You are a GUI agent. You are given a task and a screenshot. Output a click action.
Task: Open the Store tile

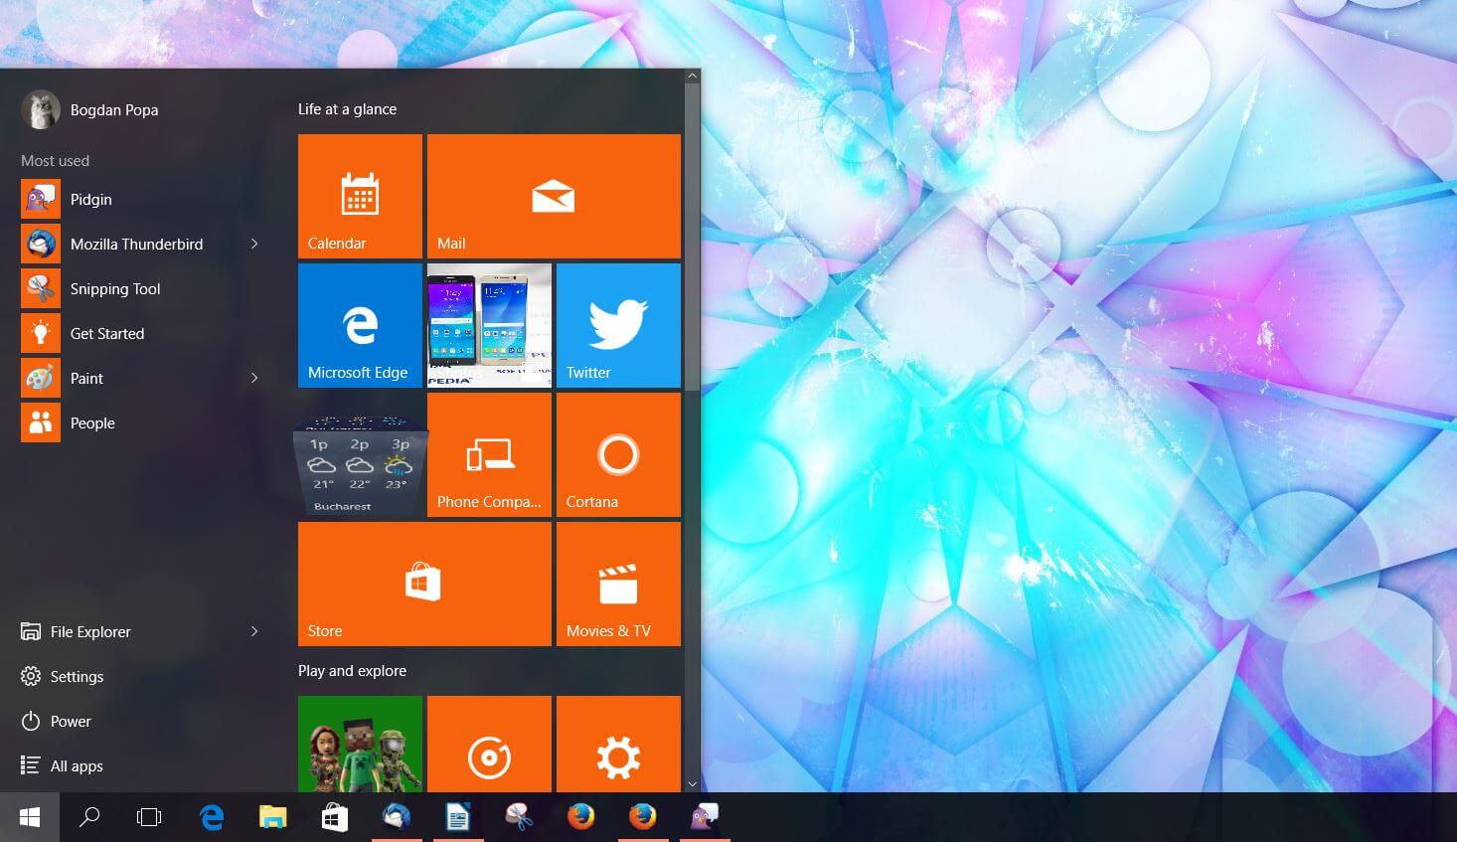pos(424,584)
